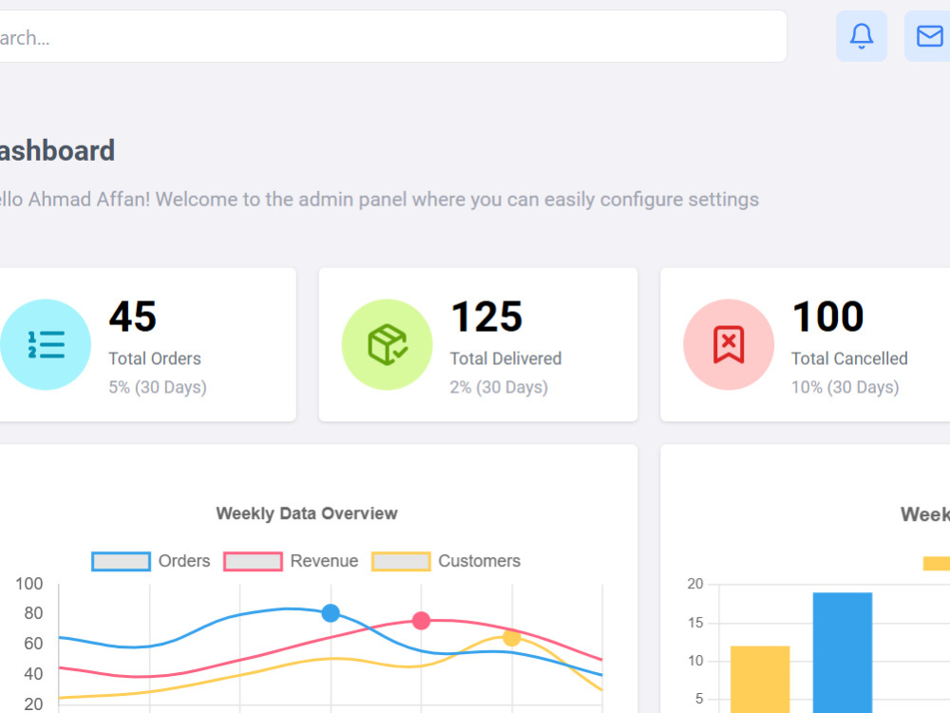Click the yellow Customers data point

point(512,637)
